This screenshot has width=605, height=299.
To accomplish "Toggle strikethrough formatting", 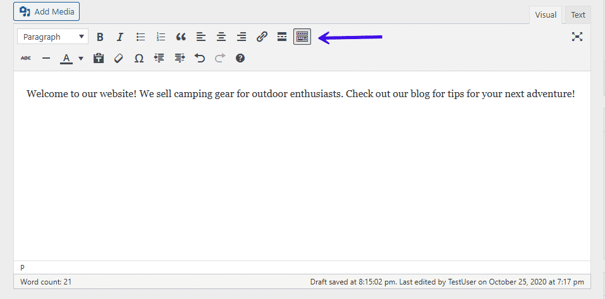I will (26, 58).
